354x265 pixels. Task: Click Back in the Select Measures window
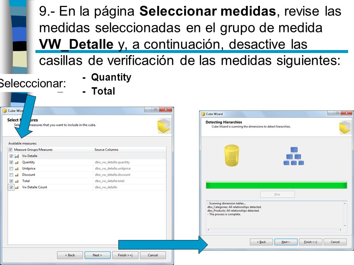(70, 255)
